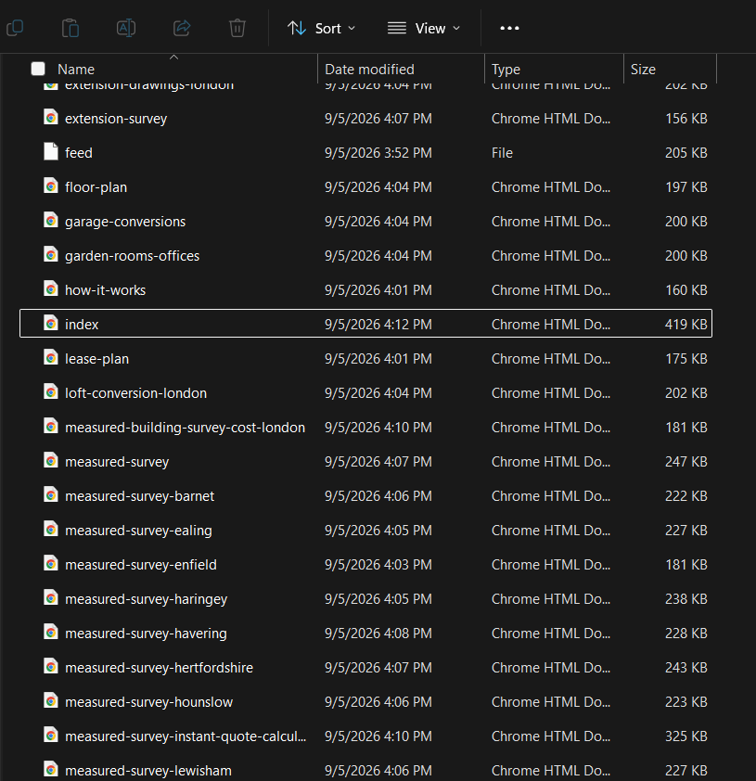Select the measured-survey-ealing file name
This screenshot has width=756, height=781.
[x=138, y=531]
